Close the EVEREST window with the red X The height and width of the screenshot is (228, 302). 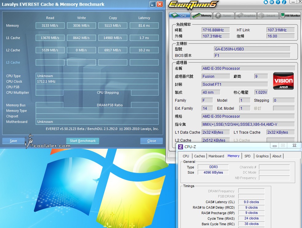tap(160, 4)
